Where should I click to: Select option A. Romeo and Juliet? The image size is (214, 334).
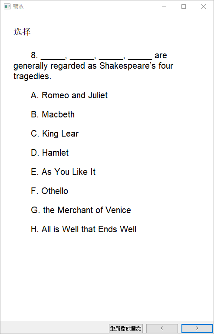[x=69, y=95]
